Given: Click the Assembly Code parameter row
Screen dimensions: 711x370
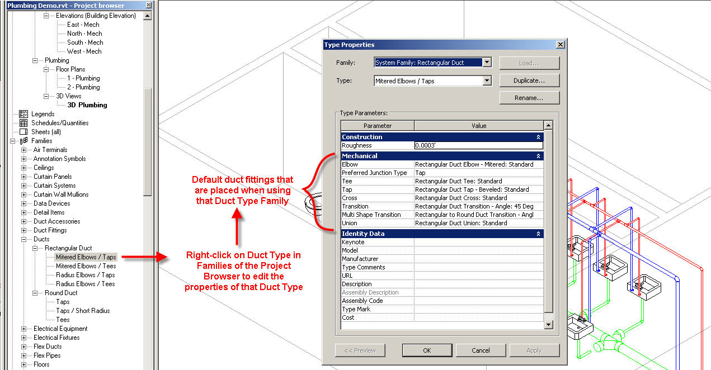Looking at the screenshot, I should pyautogui.click(x=442, y=301).
